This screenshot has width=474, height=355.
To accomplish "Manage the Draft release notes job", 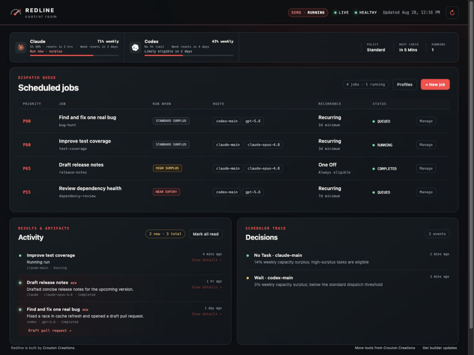I will pyautogui.click(x=426, y=169).
